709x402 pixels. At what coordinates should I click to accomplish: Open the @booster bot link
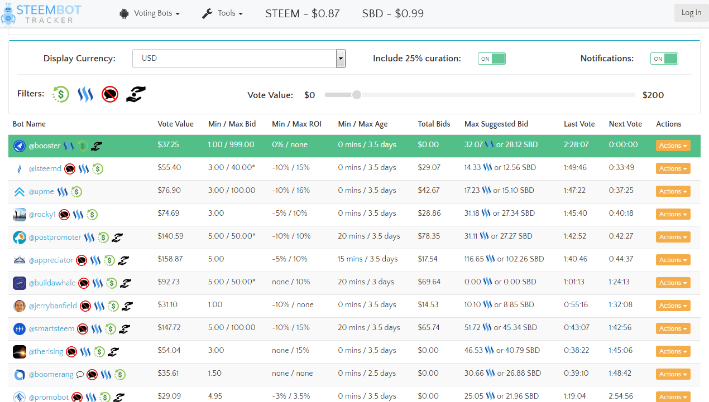[x=45, y=146]
